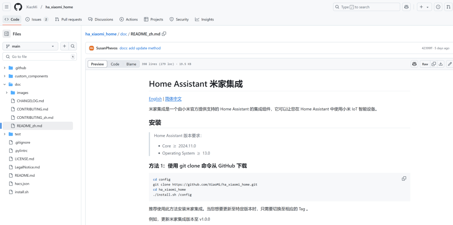Open the Copilot icon beside the search box

406,7
